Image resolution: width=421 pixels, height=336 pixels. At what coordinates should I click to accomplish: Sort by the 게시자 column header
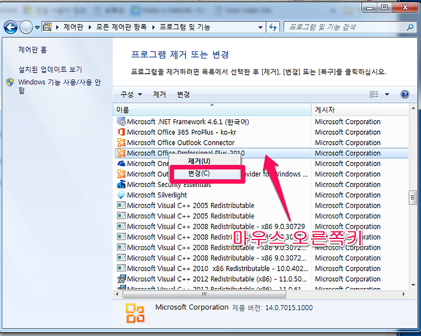point(360,109)
